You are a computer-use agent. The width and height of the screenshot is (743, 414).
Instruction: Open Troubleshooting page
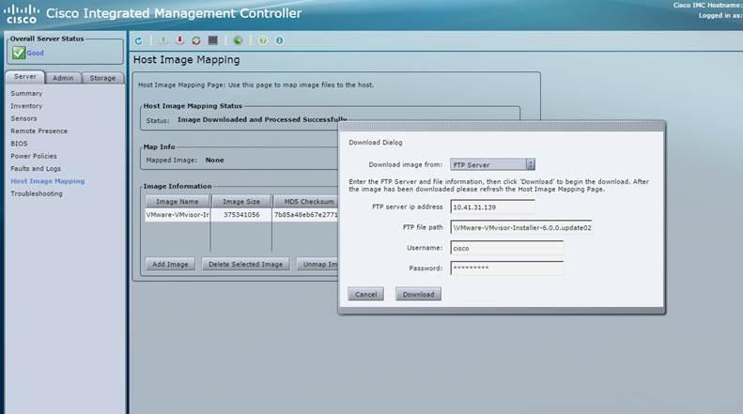(37, 193)
